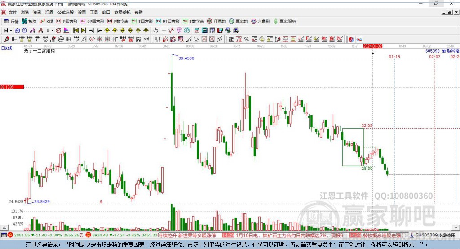460x249 pixels.
Task: Select the hand pan tool
Action: [156, 31]
